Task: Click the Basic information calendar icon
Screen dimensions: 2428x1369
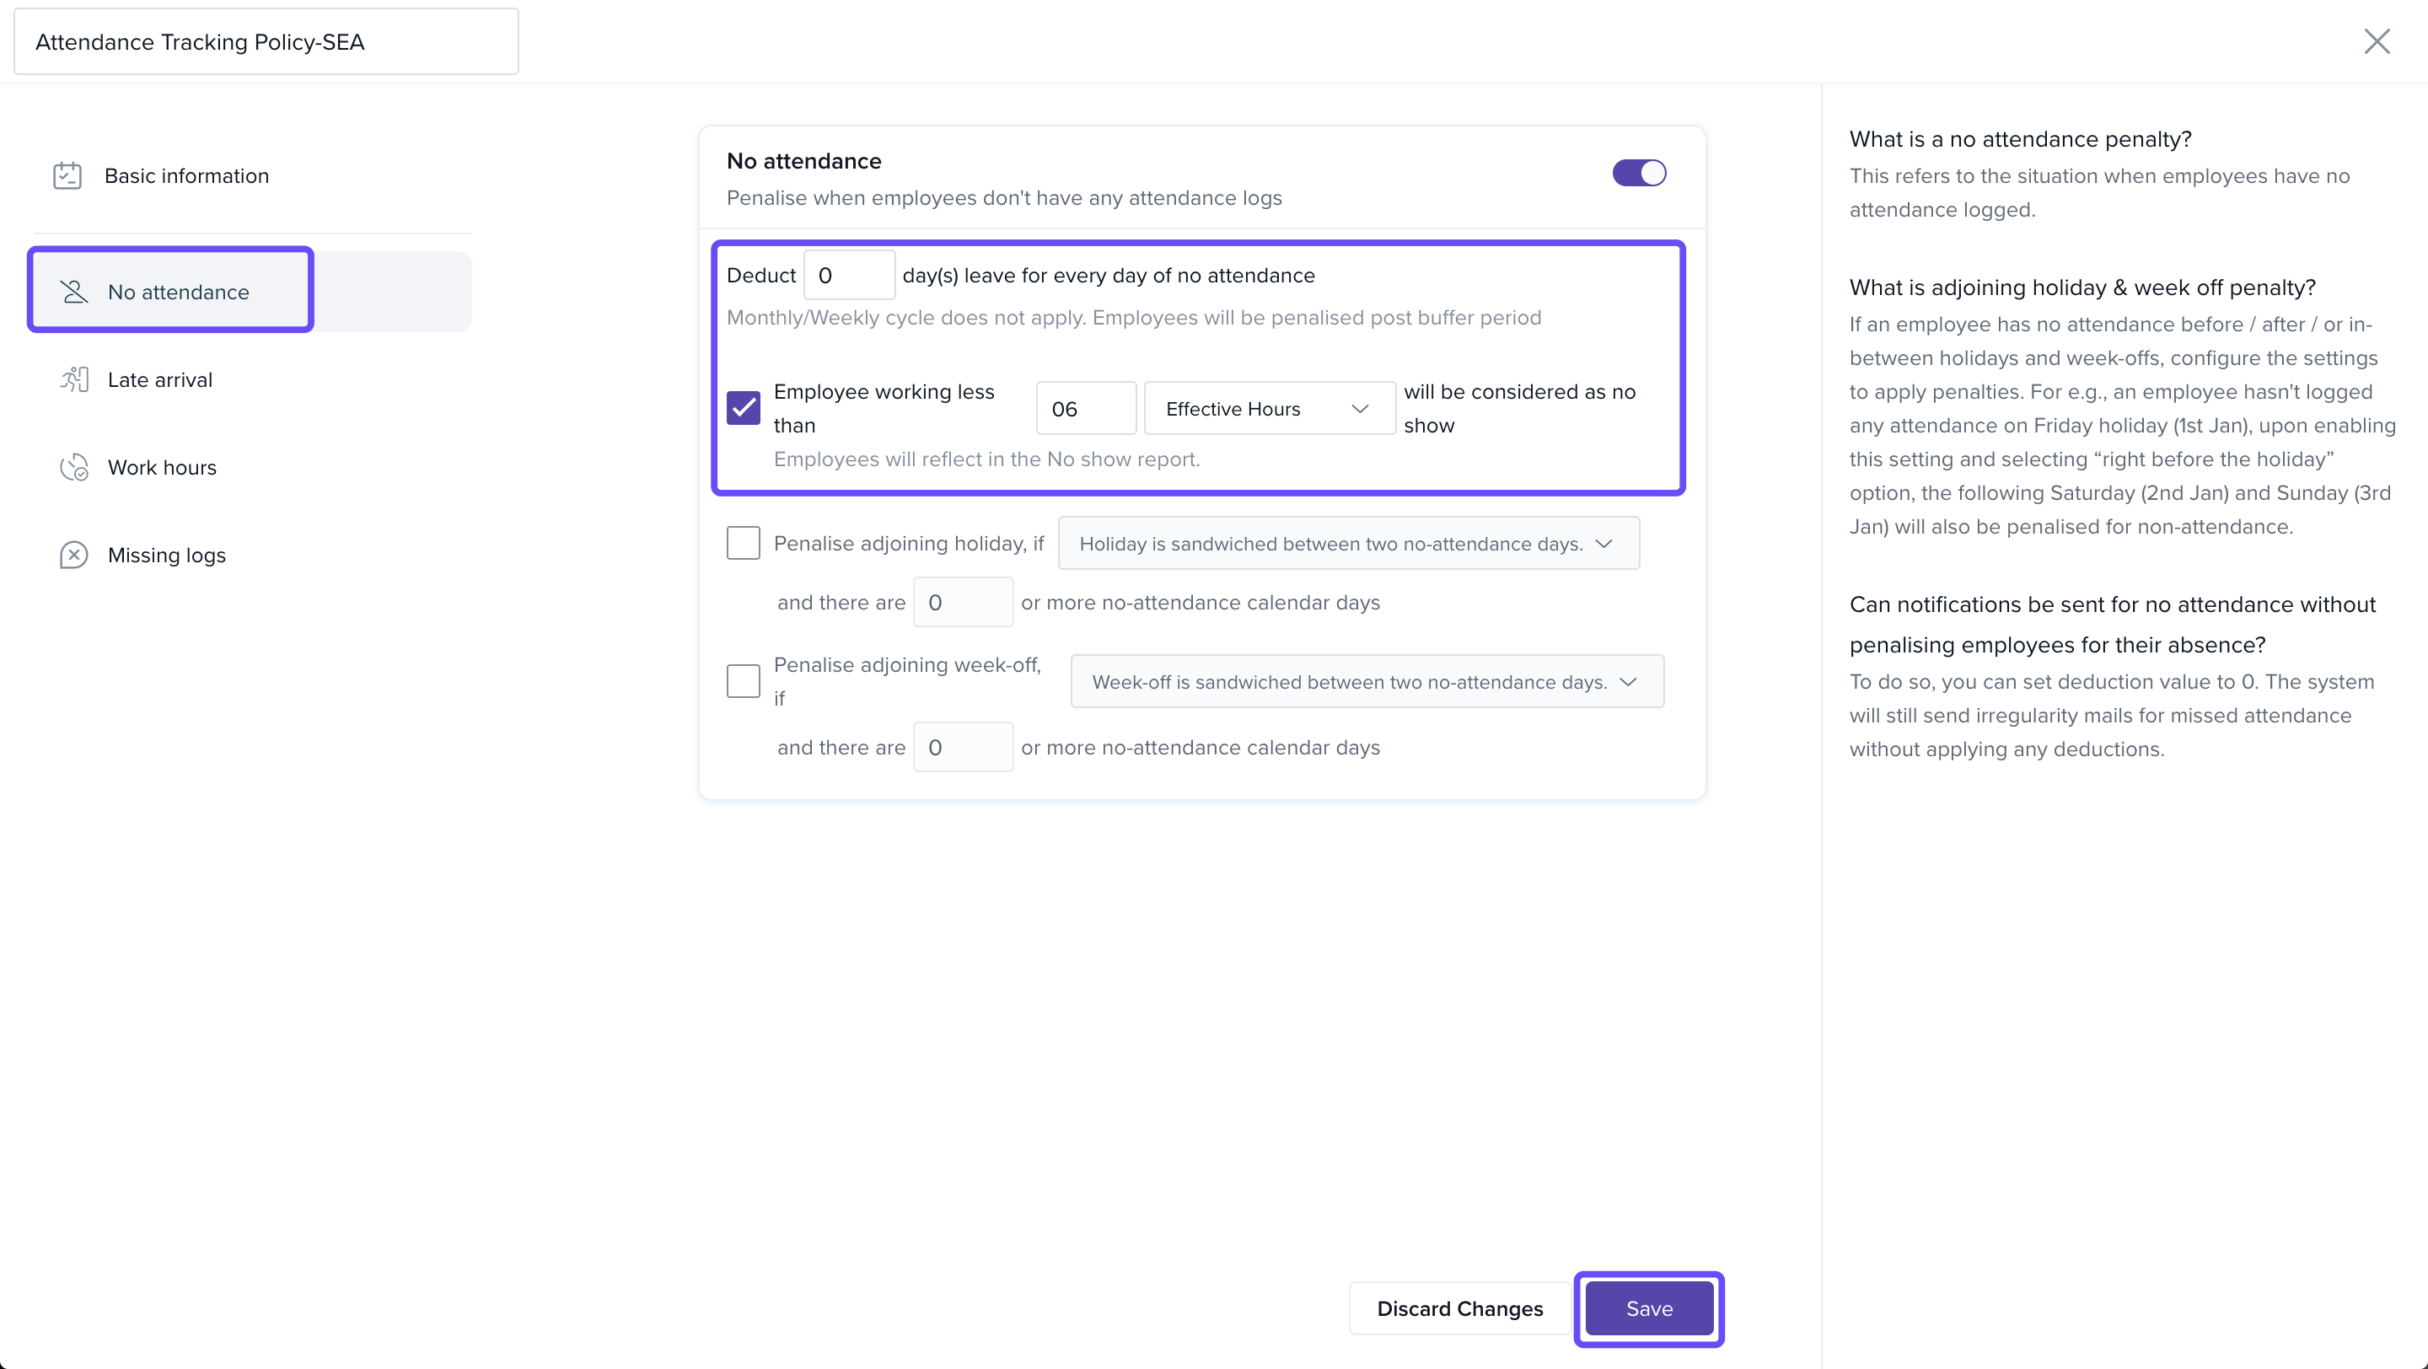Action: tap(67, 176)
